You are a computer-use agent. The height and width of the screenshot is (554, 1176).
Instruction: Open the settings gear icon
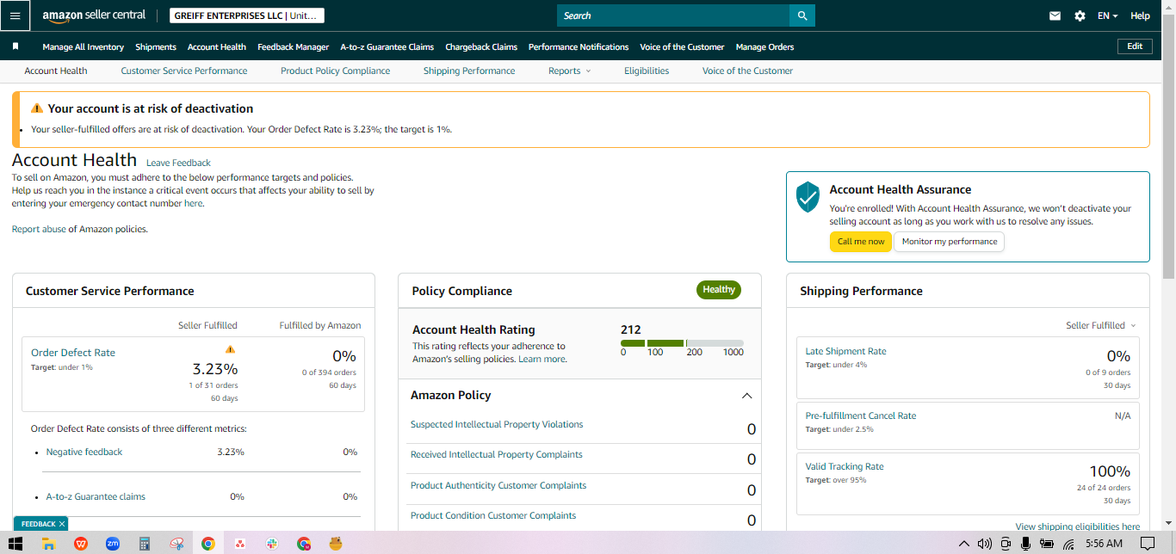pos(1080,15)
